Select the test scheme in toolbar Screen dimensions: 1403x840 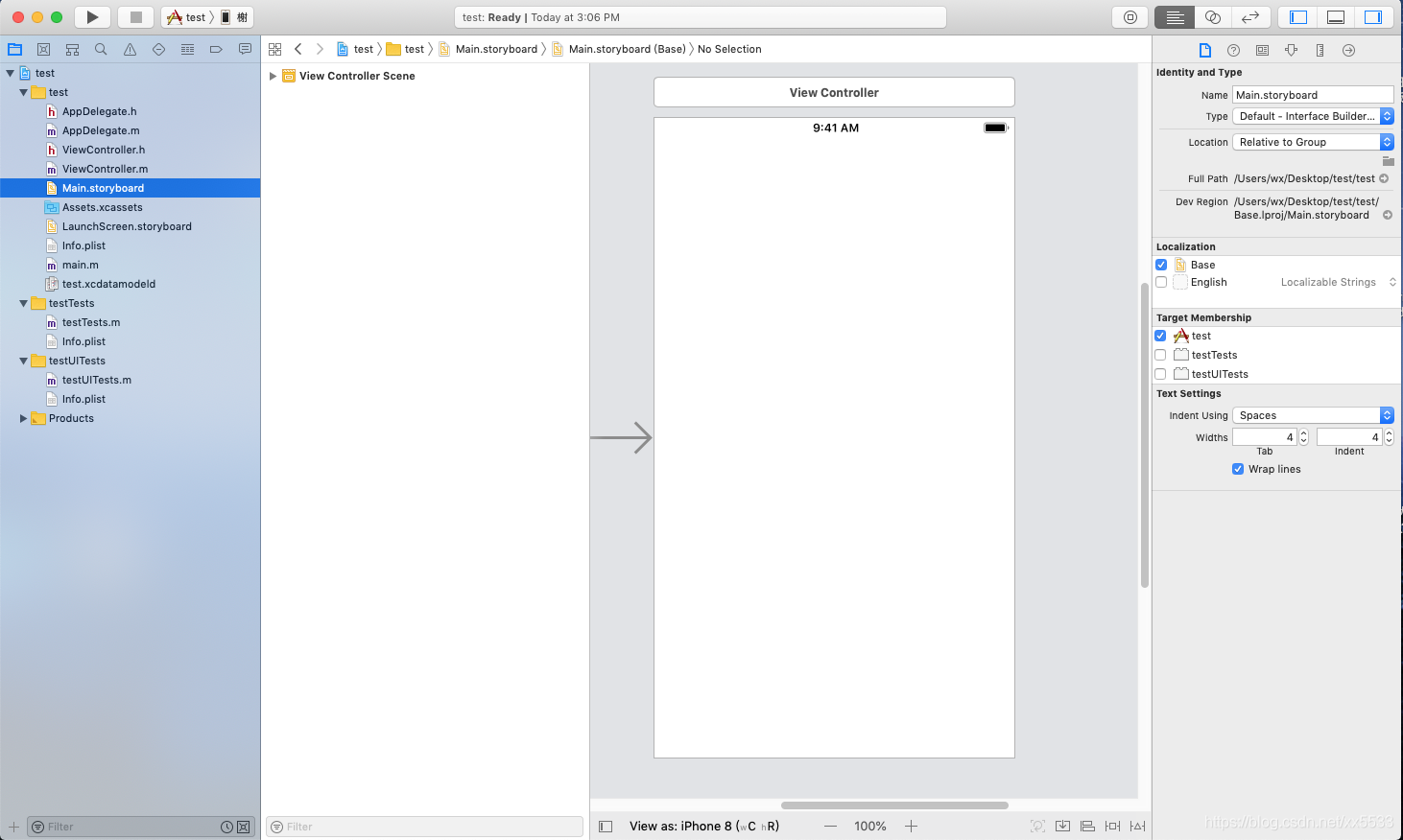(x=187, y=17)
